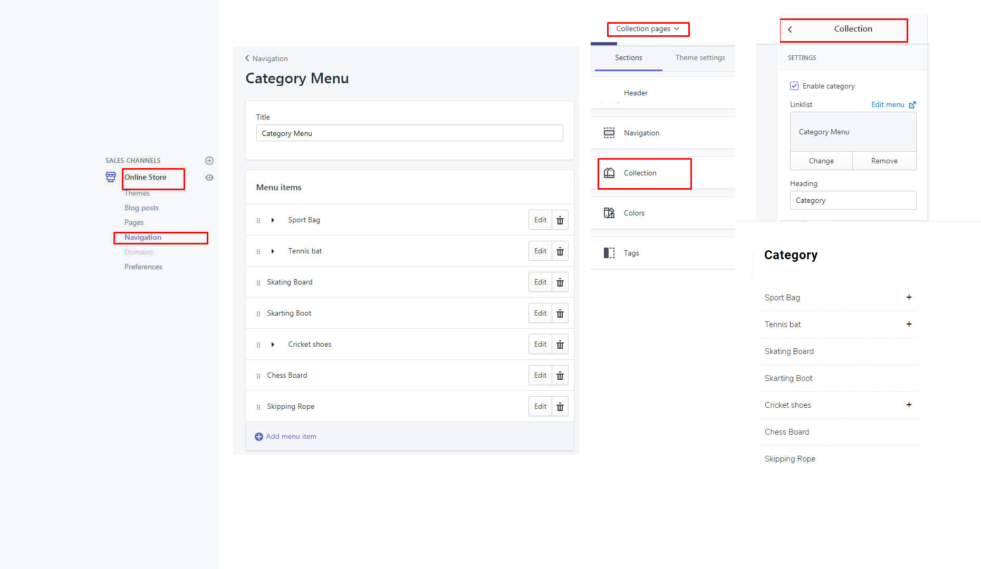Click the Colors section icon
This screenshot has height=569, width=981.
tap(609, 213)
